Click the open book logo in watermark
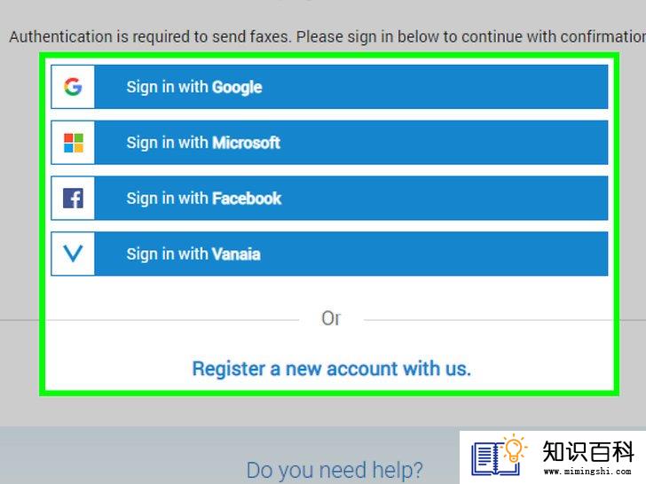The image size is (646, 484). click(495, 459)
